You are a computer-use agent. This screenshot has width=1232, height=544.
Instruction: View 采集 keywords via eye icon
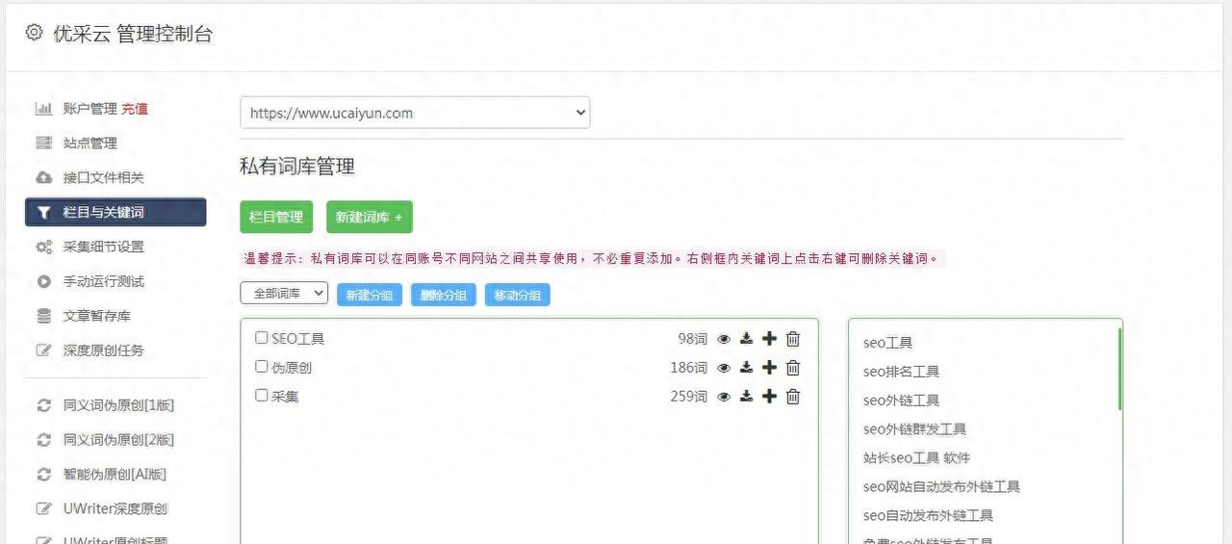click(724, 397)
